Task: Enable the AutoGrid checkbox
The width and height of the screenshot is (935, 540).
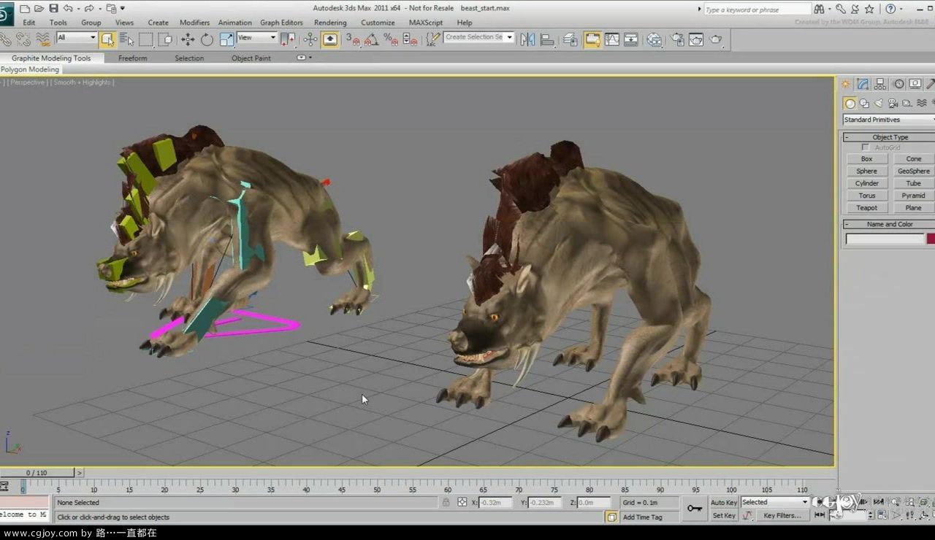Action: [x=866, y=147]
